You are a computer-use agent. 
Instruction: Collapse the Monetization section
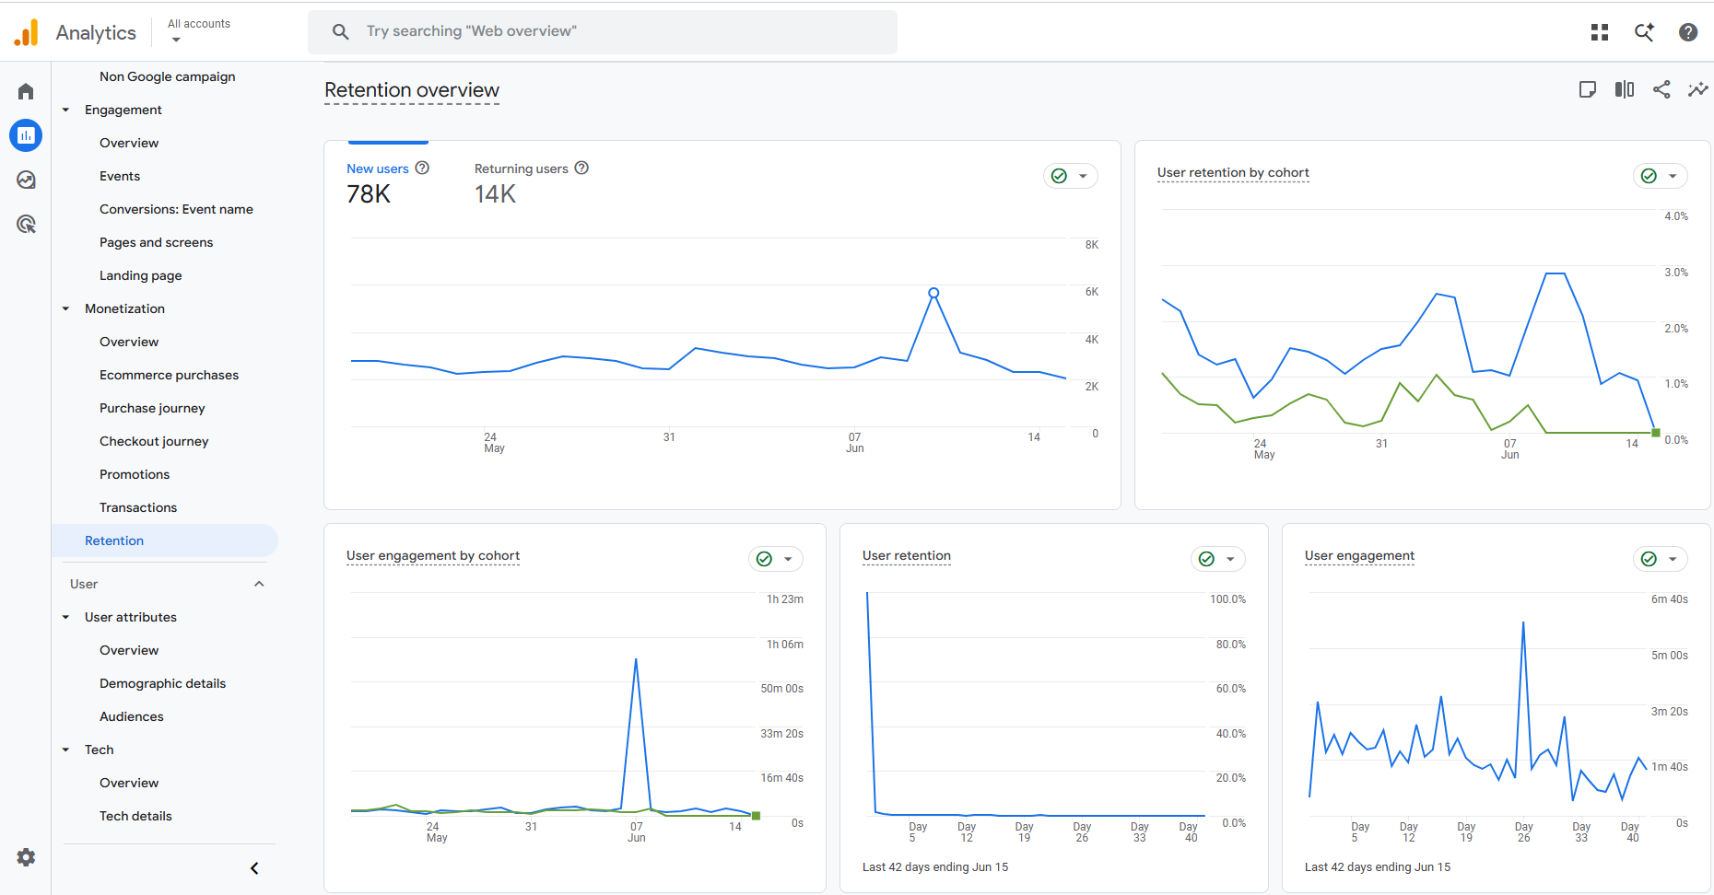pos(65,308)
